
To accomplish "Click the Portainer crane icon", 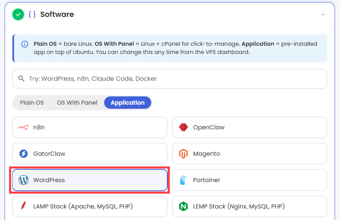I will coord(183,180).
